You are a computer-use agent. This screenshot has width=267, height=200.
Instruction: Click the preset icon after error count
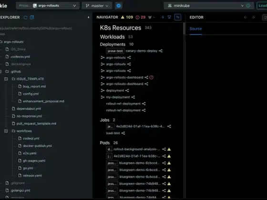pos(150,17)
